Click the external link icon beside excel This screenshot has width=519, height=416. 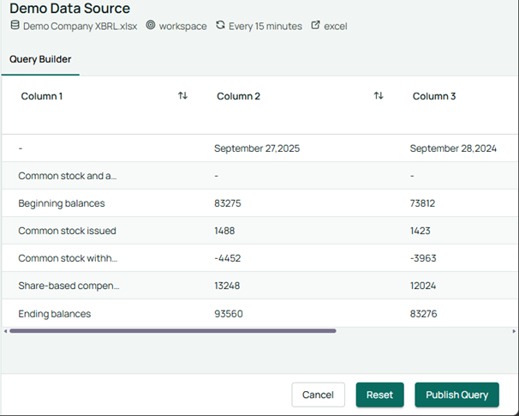(x=315, y=25)
